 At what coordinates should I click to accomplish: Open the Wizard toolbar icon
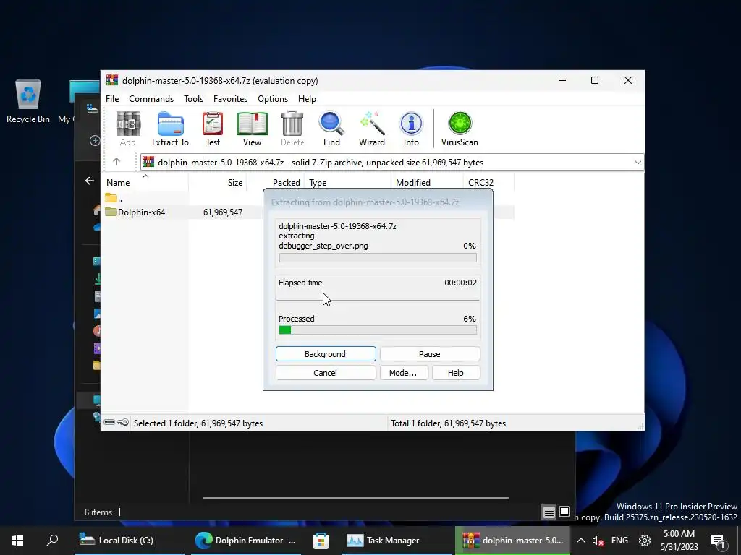(371, 129)
